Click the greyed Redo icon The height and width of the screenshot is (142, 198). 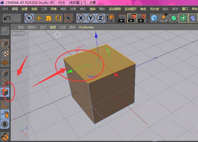[x=16, y=18]
